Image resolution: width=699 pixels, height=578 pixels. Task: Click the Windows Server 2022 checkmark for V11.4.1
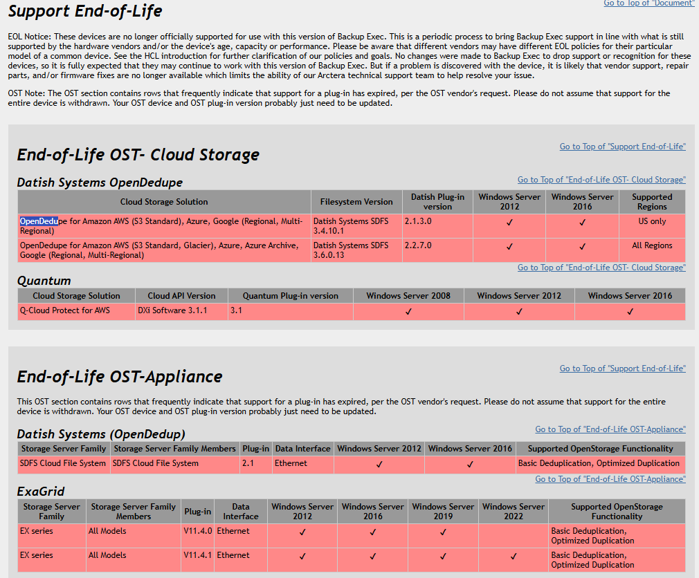coord(513,556)
